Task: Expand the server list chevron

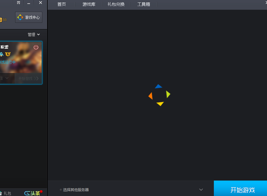Action: coord(201,190)
